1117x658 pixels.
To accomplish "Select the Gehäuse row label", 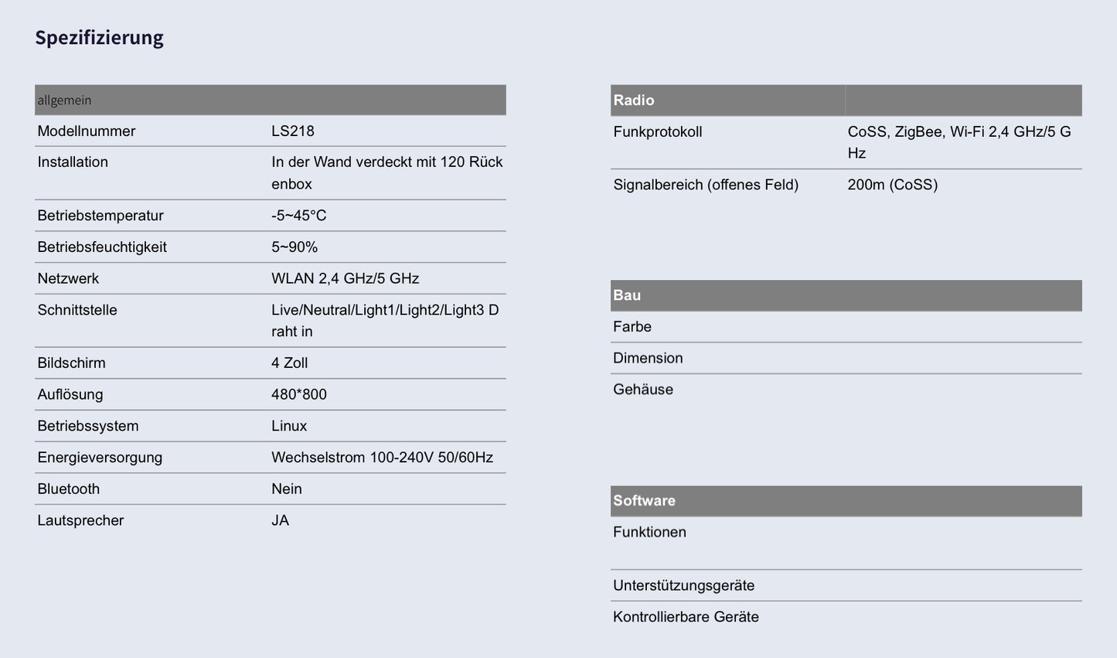I will tap(643, 390).
